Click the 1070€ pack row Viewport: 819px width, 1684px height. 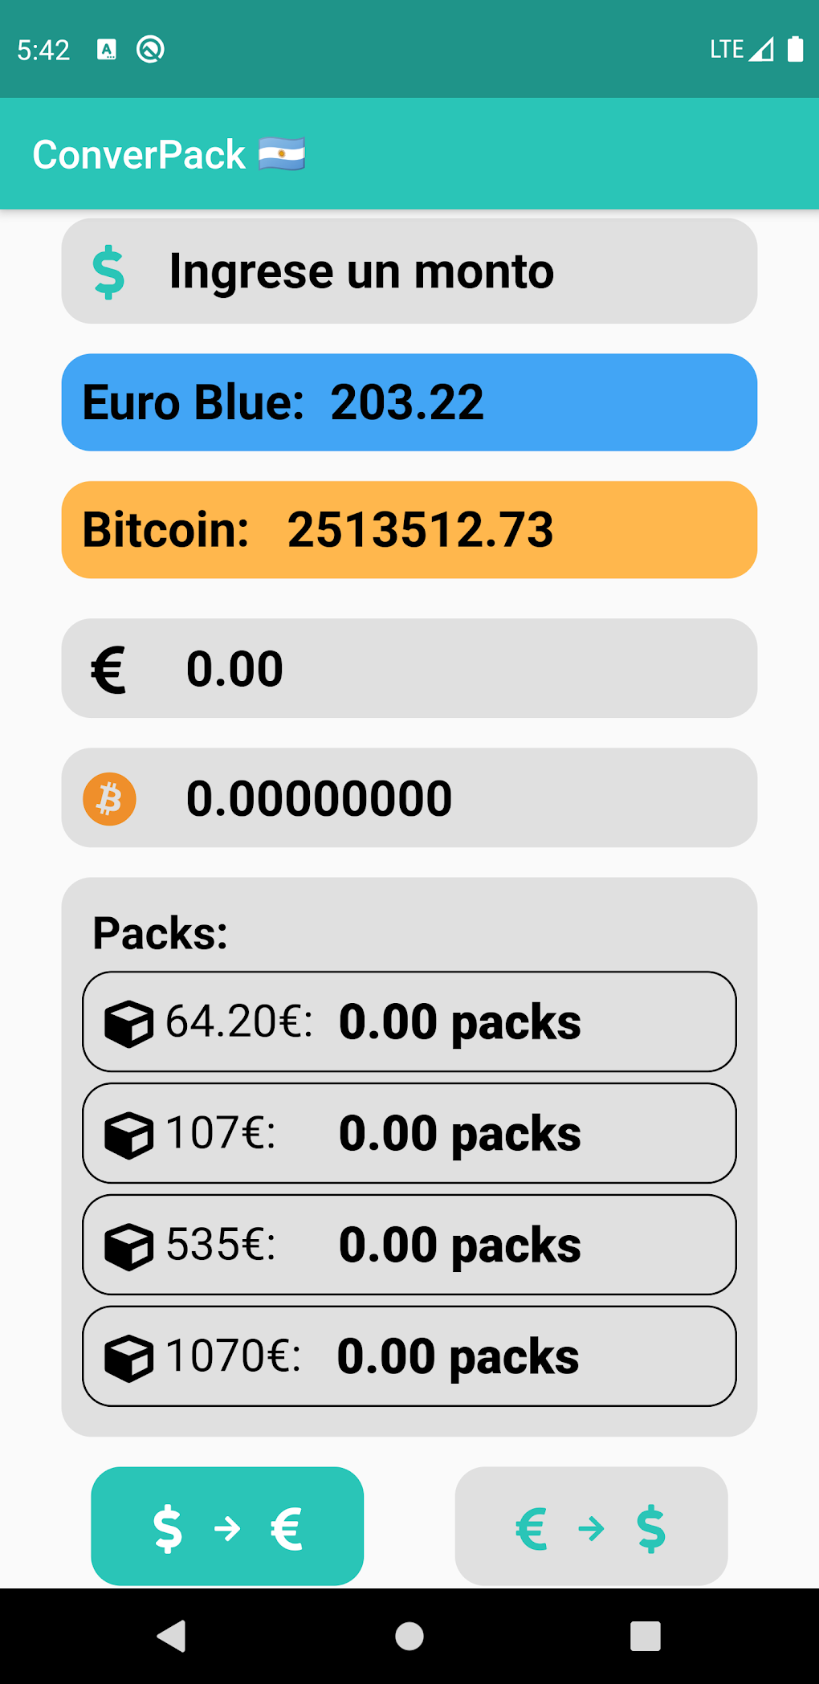[409, 1356]
